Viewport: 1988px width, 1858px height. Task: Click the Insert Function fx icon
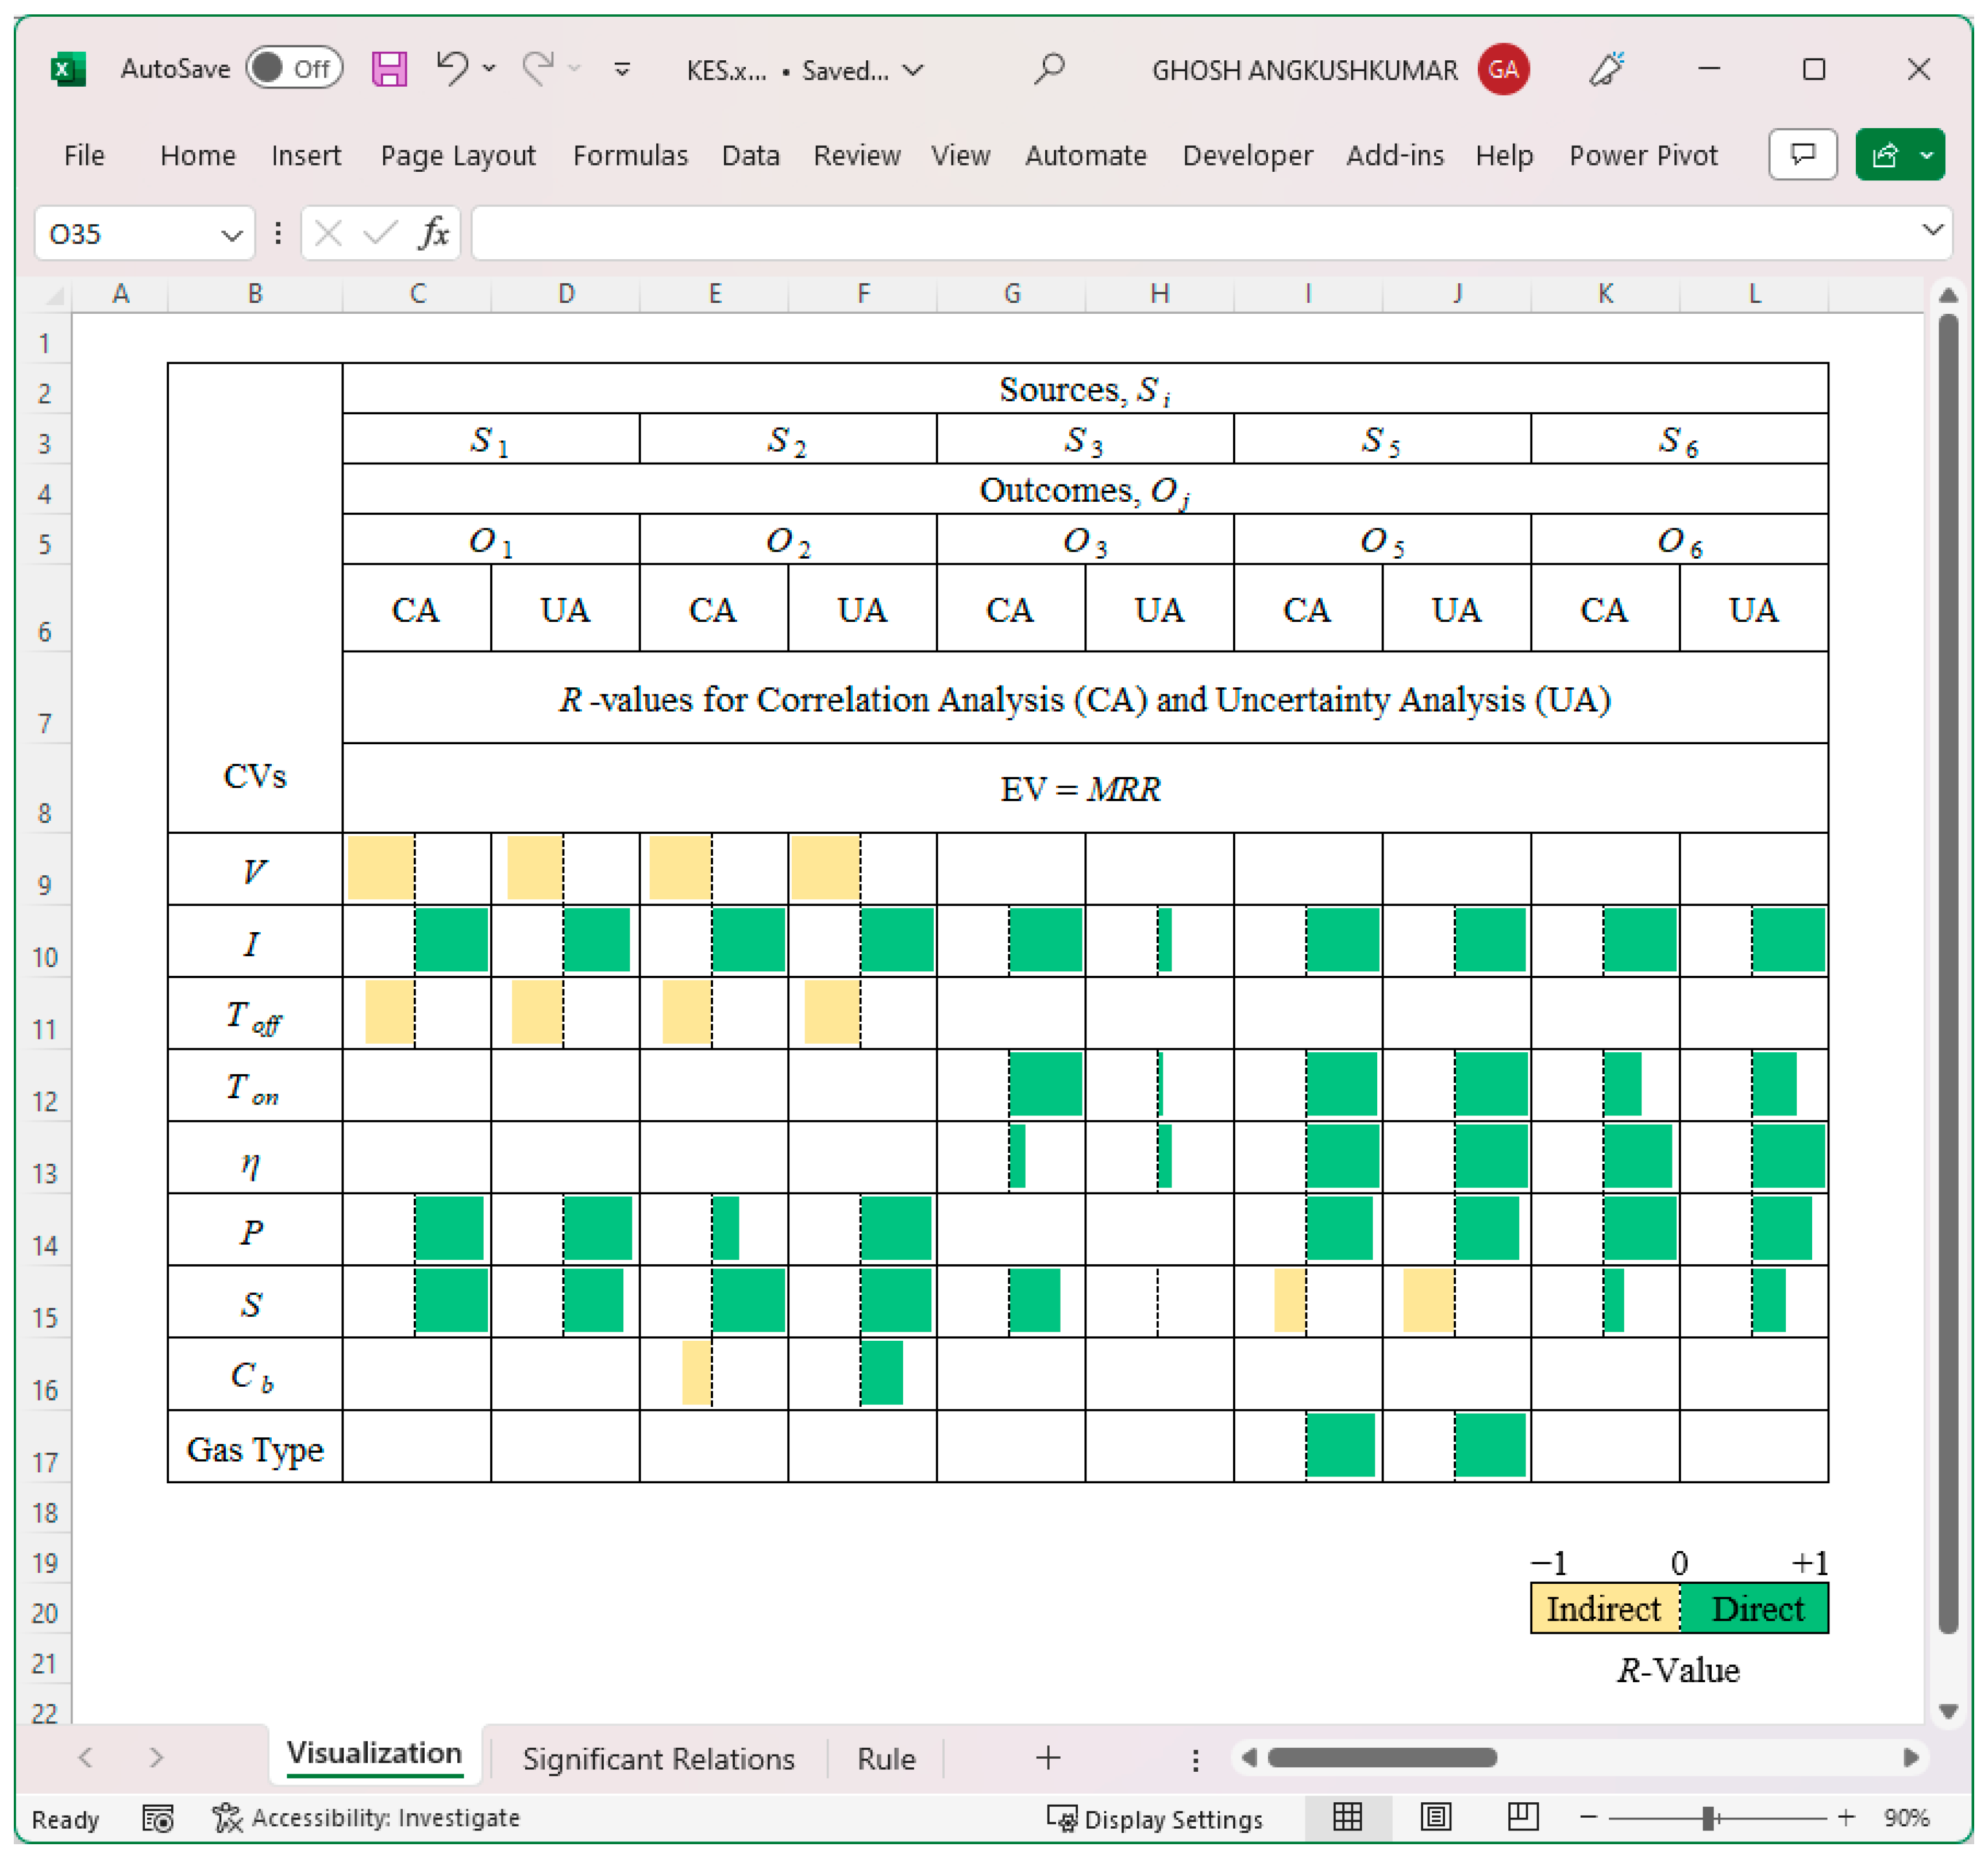(433, 234)
